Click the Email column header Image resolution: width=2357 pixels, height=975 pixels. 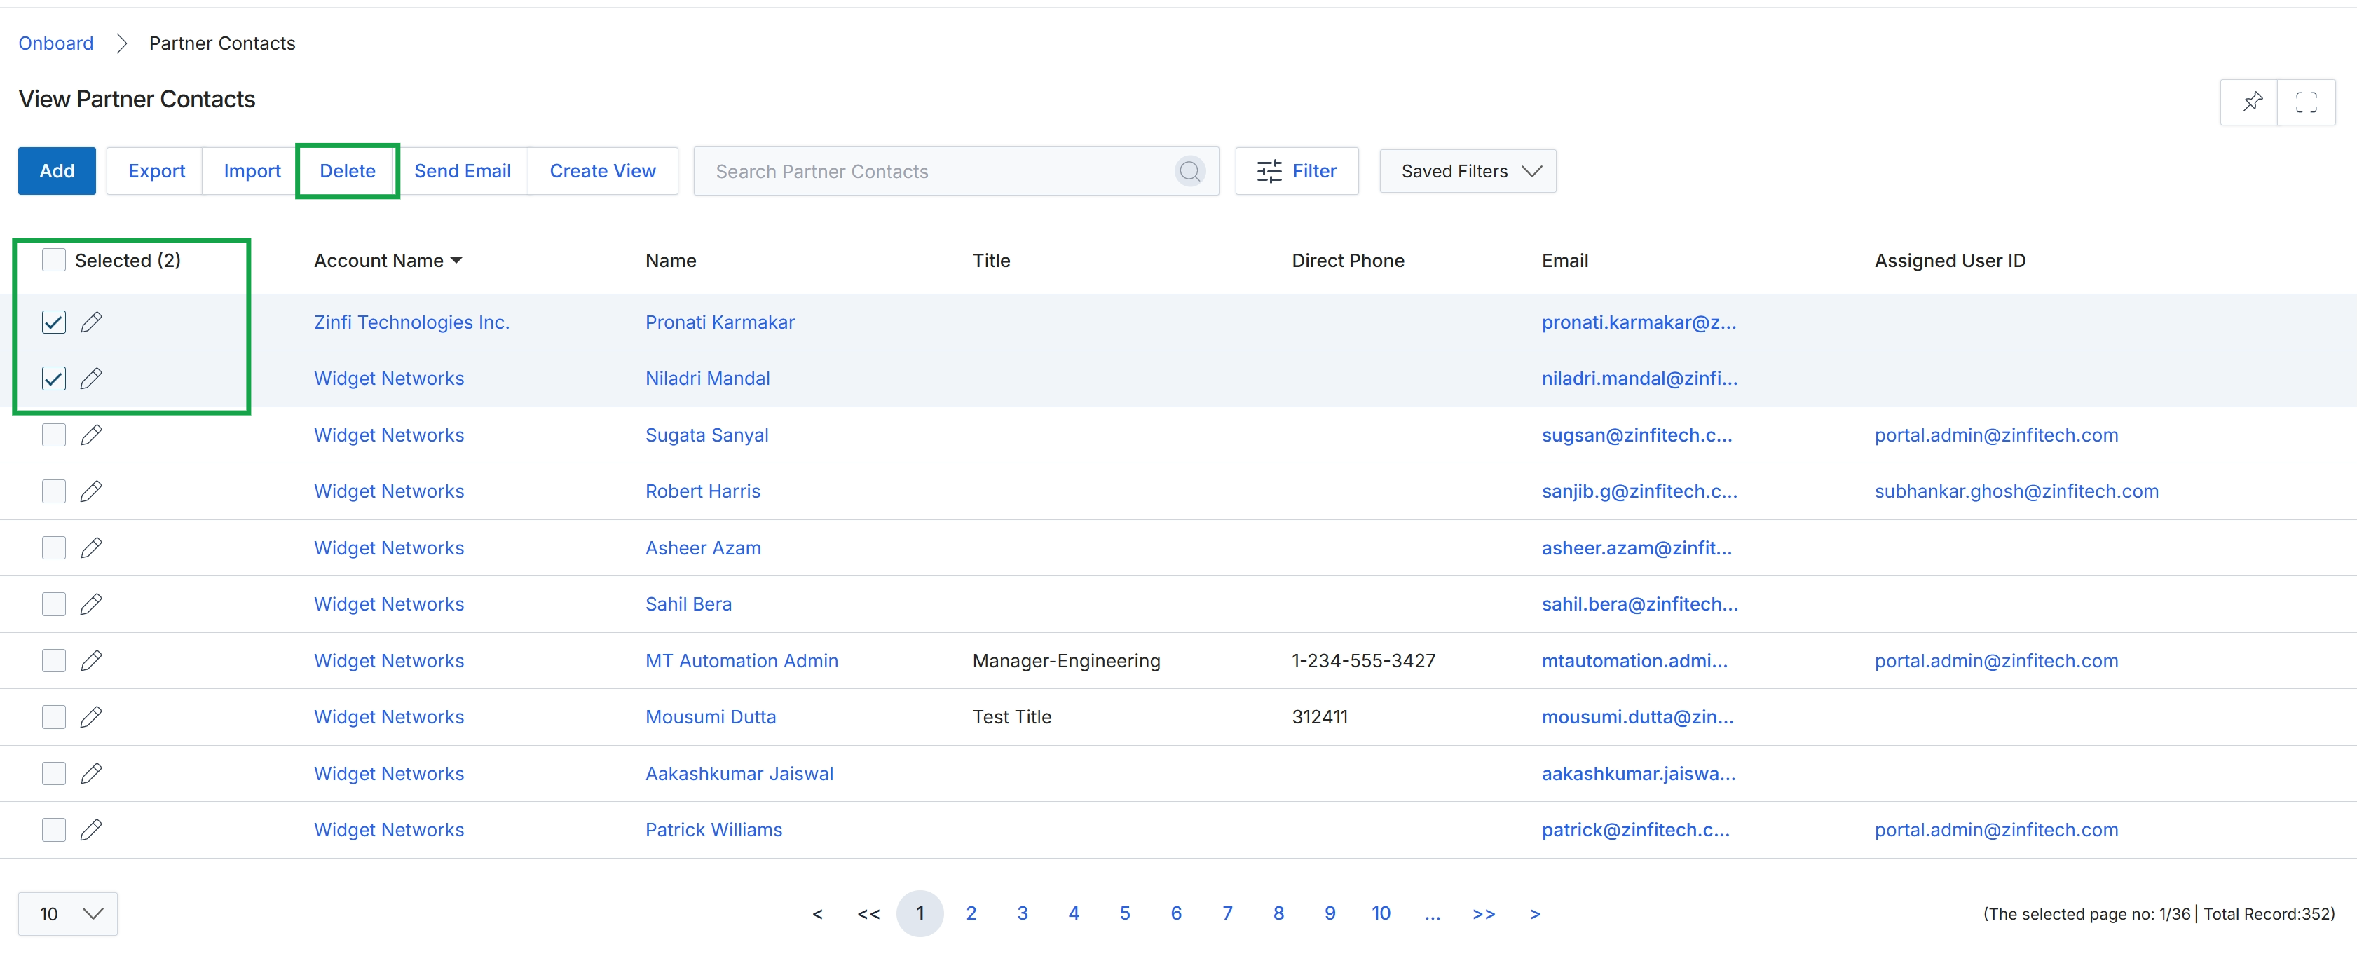point(1564,260)
